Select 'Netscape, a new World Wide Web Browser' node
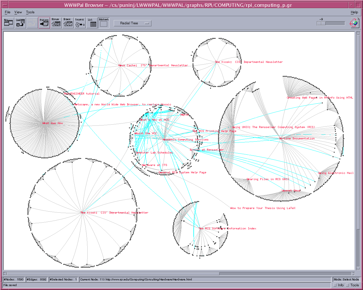Screen dimensions: 363x290 tap(122, 105)
